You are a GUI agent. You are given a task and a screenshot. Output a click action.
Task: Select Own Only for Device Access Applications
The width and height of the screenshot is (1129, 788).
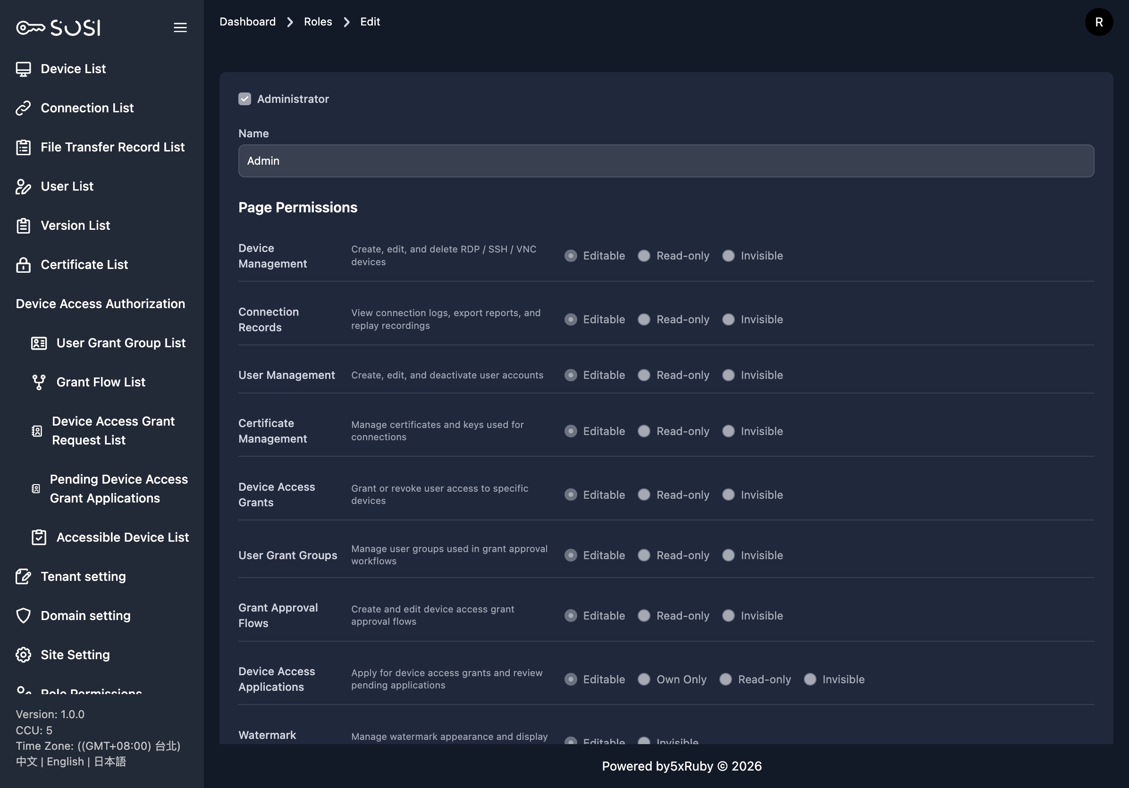644,679
